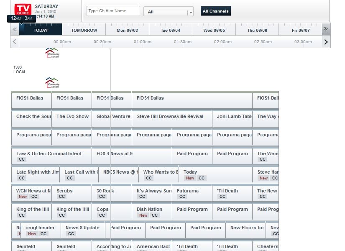345x251 pixels.
Task: Open the 30 Rock listing
Action: 112,193
